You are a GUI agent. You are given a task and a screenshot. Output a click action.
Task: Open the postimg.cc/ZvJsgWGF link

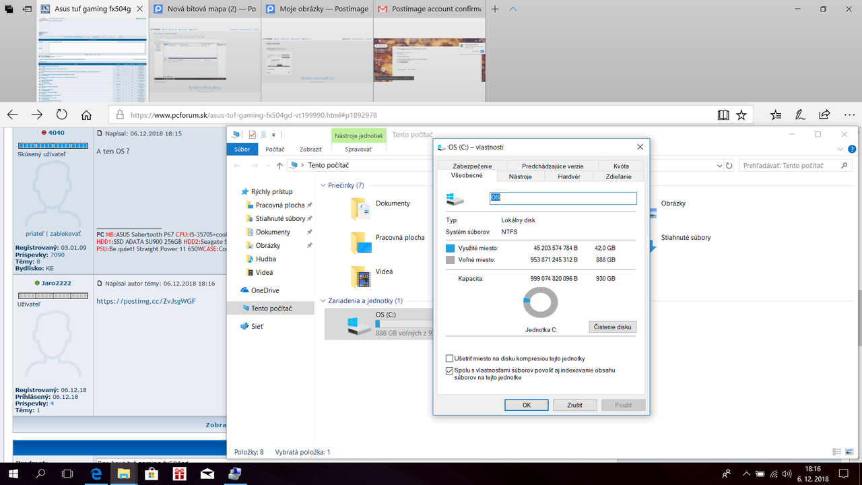tap(146, 301)
